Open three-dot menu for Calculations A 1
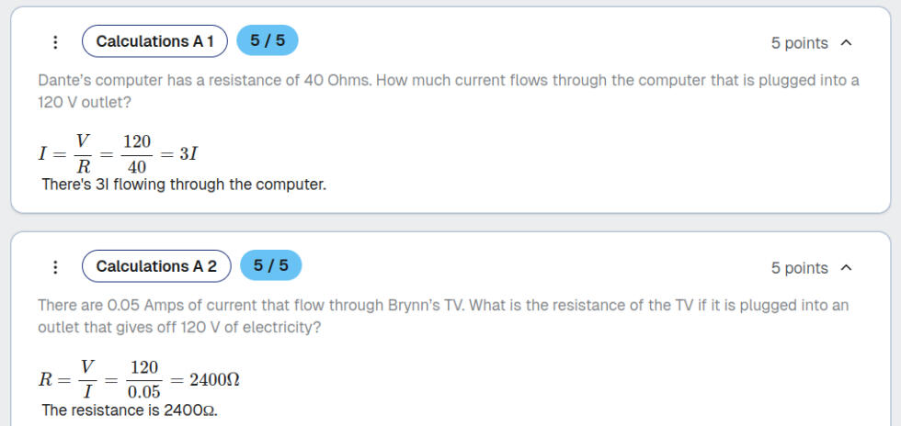 [55, 42]
